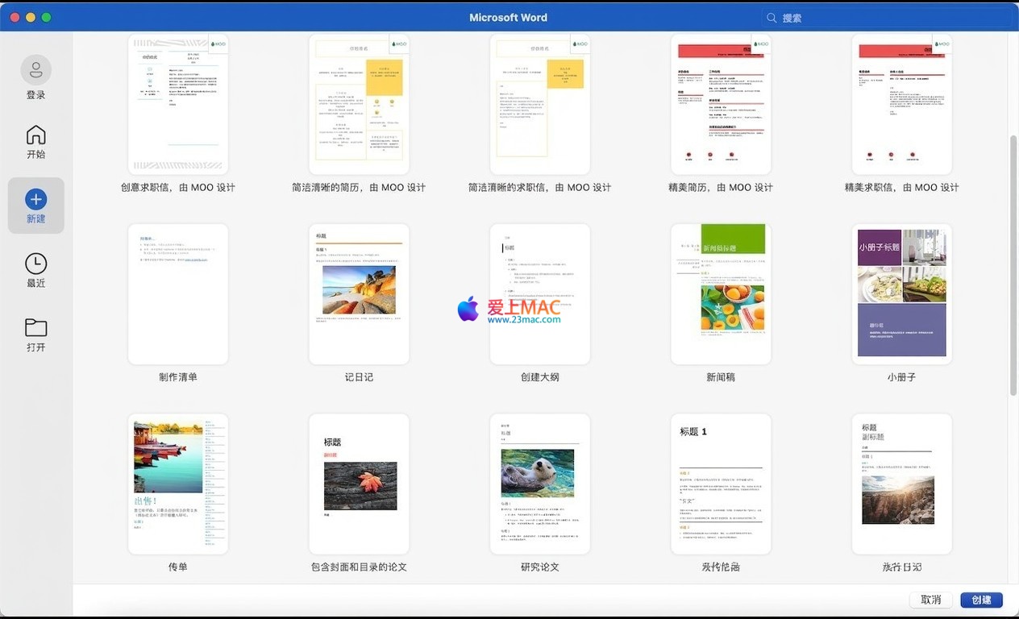Choose the 记日记 template
The width and height of the screenshot is (1019, 619).
click(359, 294)
